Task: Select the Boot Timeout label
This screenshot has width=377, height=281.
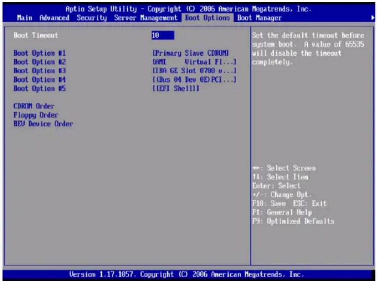Action: (36, 35)
